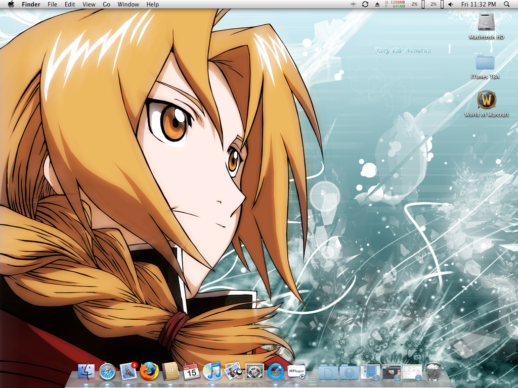Restore the dark-page minimized Safari window
This screenshot has height=388, width=518.
(392, 372)
